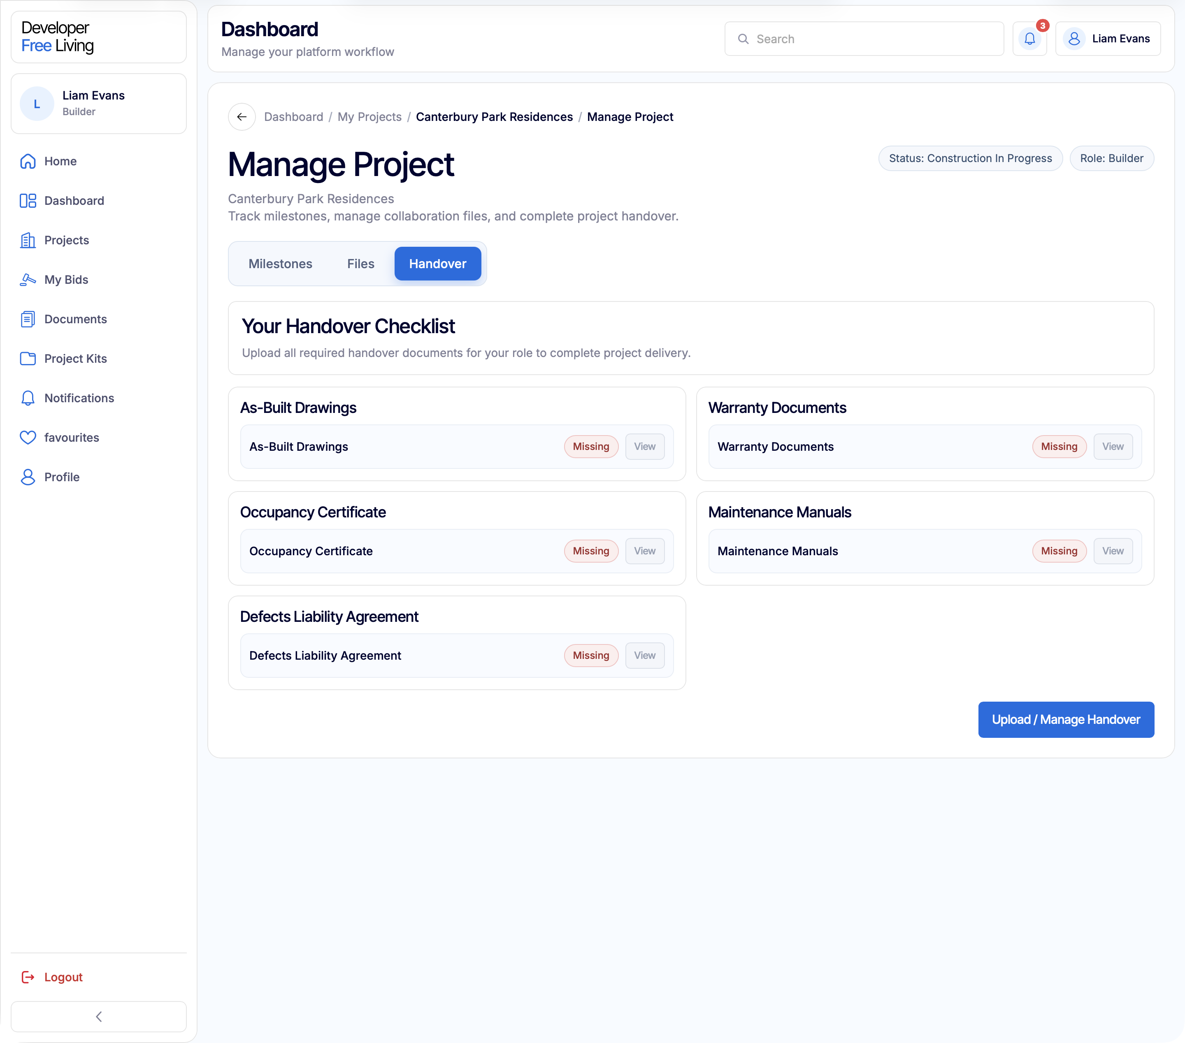Click Missing badge for Warranty Documents
The height and width of the screenshot is (1043, 1185).
[1059, 447]
